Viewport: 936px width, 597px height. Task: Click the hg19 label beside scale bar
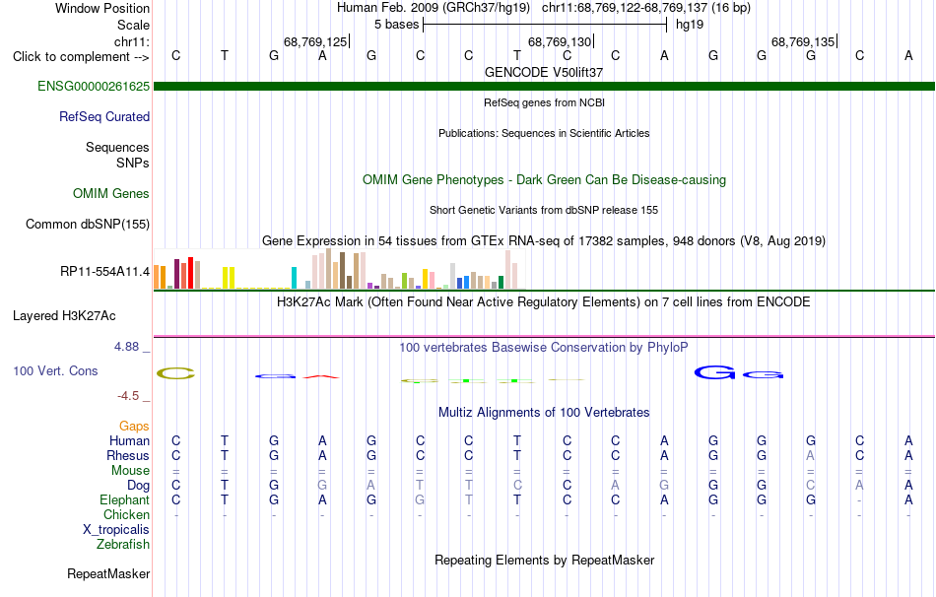coord(690,25)
